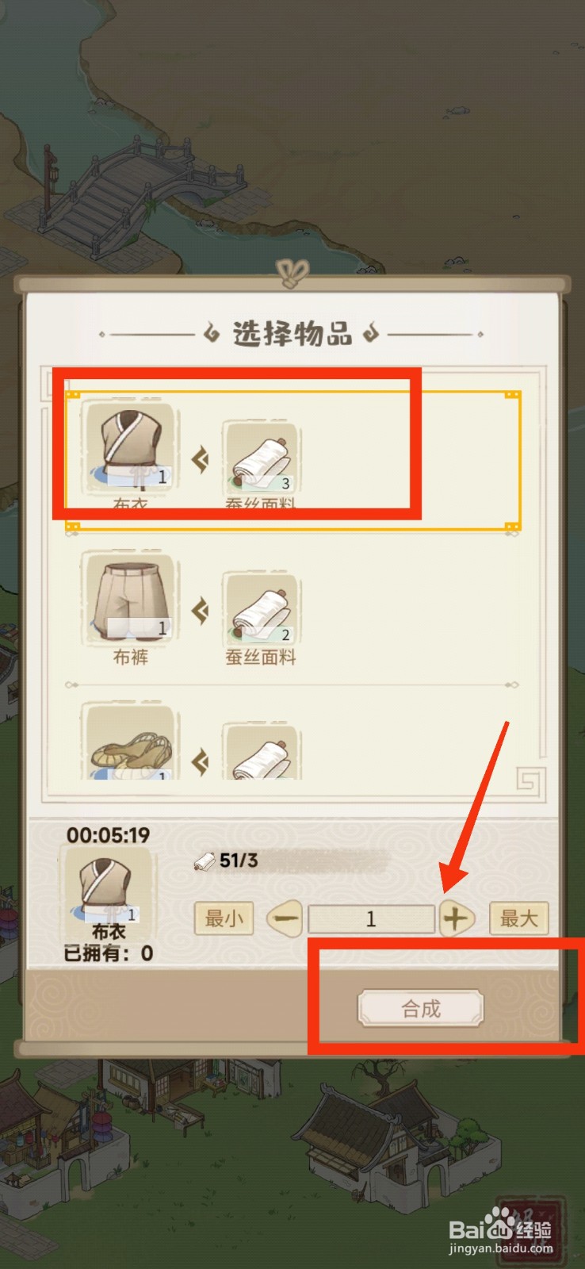Click arrow between 布裤 and silk fabric
This screenshot has height=1269, width=585.
[201, 610]
